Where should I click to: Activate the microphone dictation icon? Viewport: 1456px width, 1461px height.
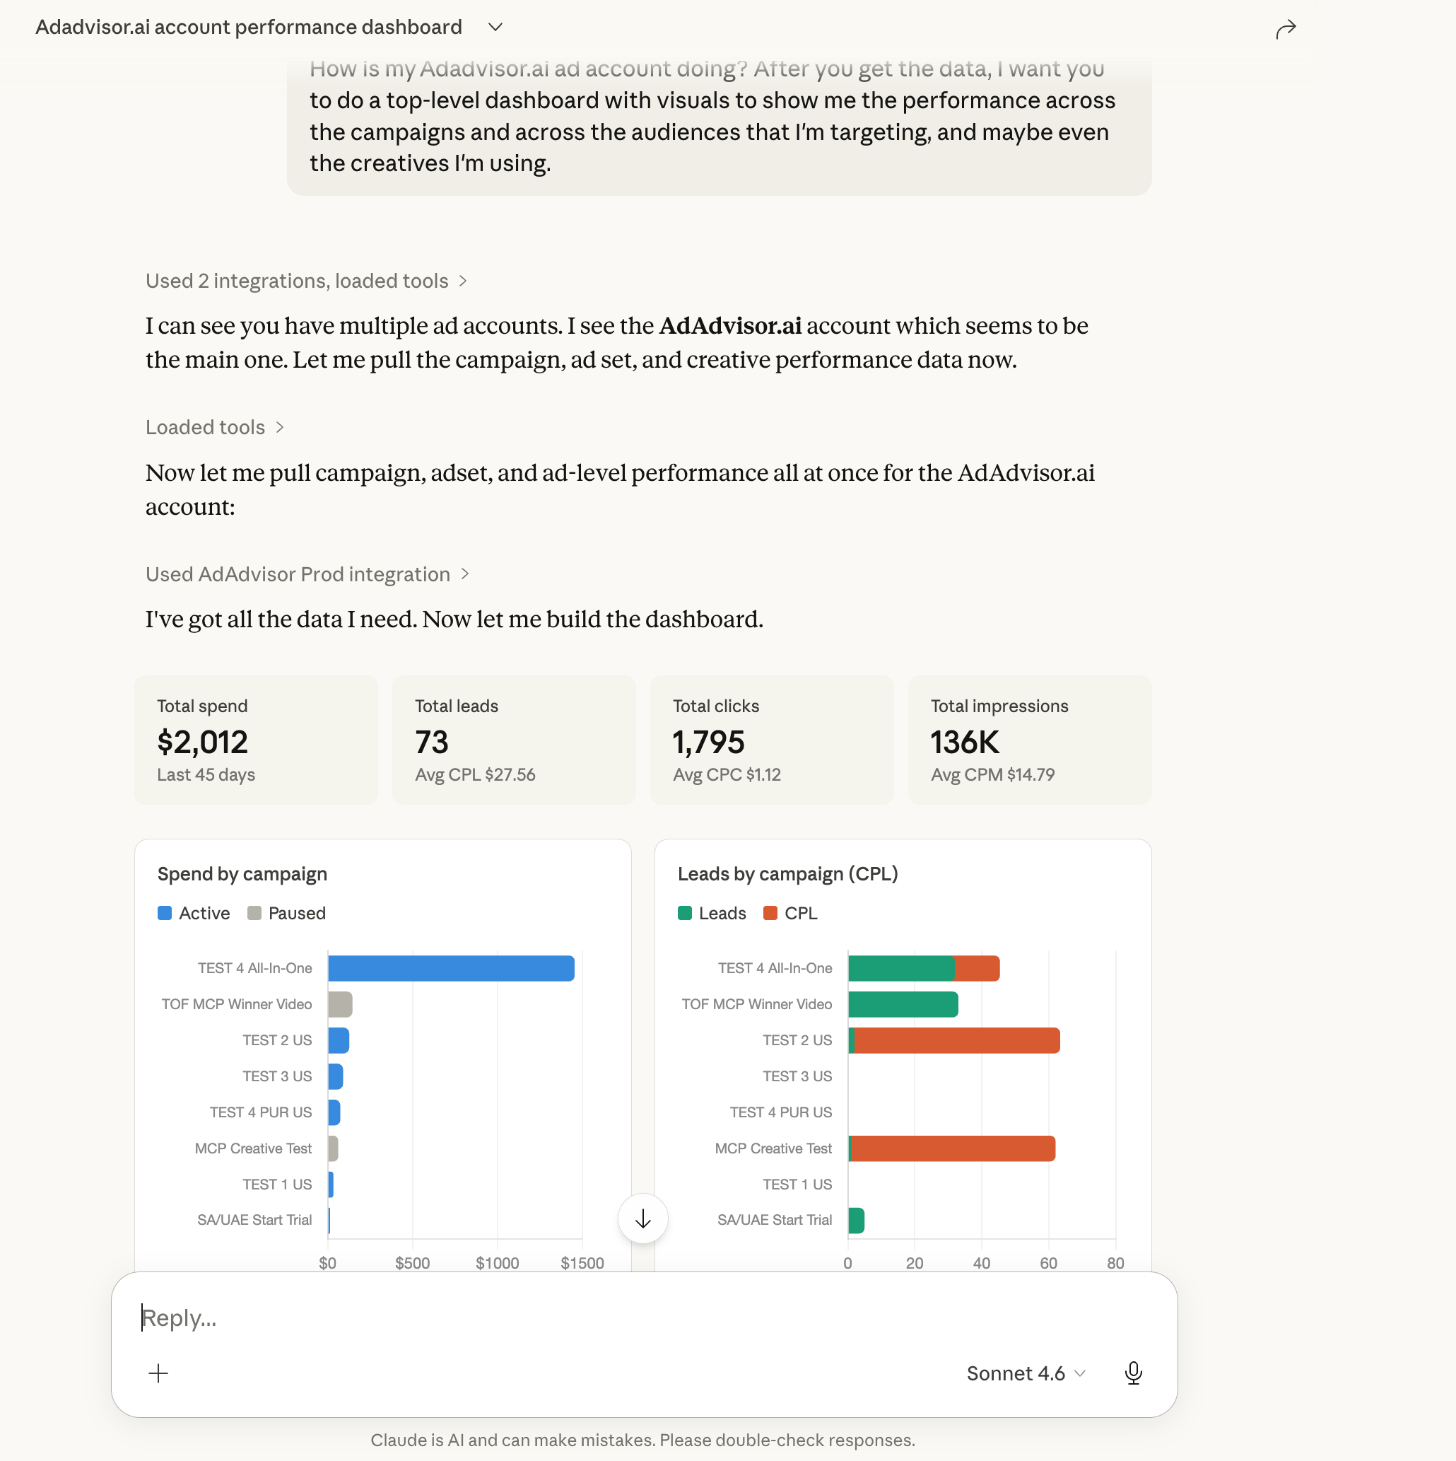(1133, 1373)
